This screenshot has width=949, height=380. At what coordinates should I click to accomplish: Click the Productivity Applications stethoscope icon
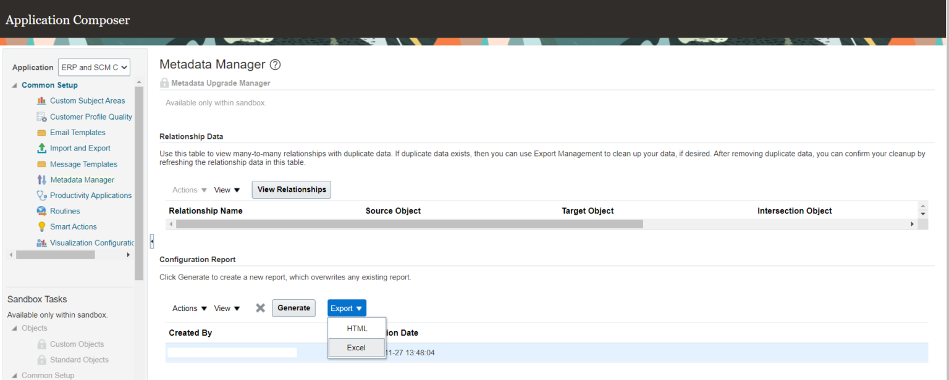pyautogui.click(x=41, y=196)
